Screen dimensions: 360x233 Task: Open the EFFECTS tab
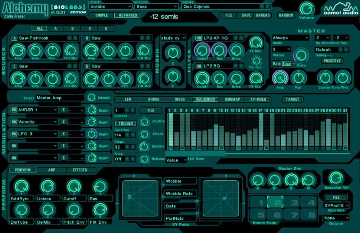tap(80, 170)
